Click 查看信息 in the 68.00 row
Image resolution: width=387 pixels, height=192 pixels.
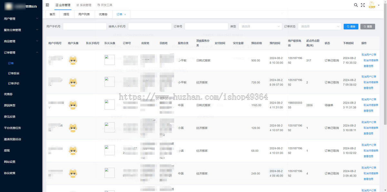[x=368, y=156]
